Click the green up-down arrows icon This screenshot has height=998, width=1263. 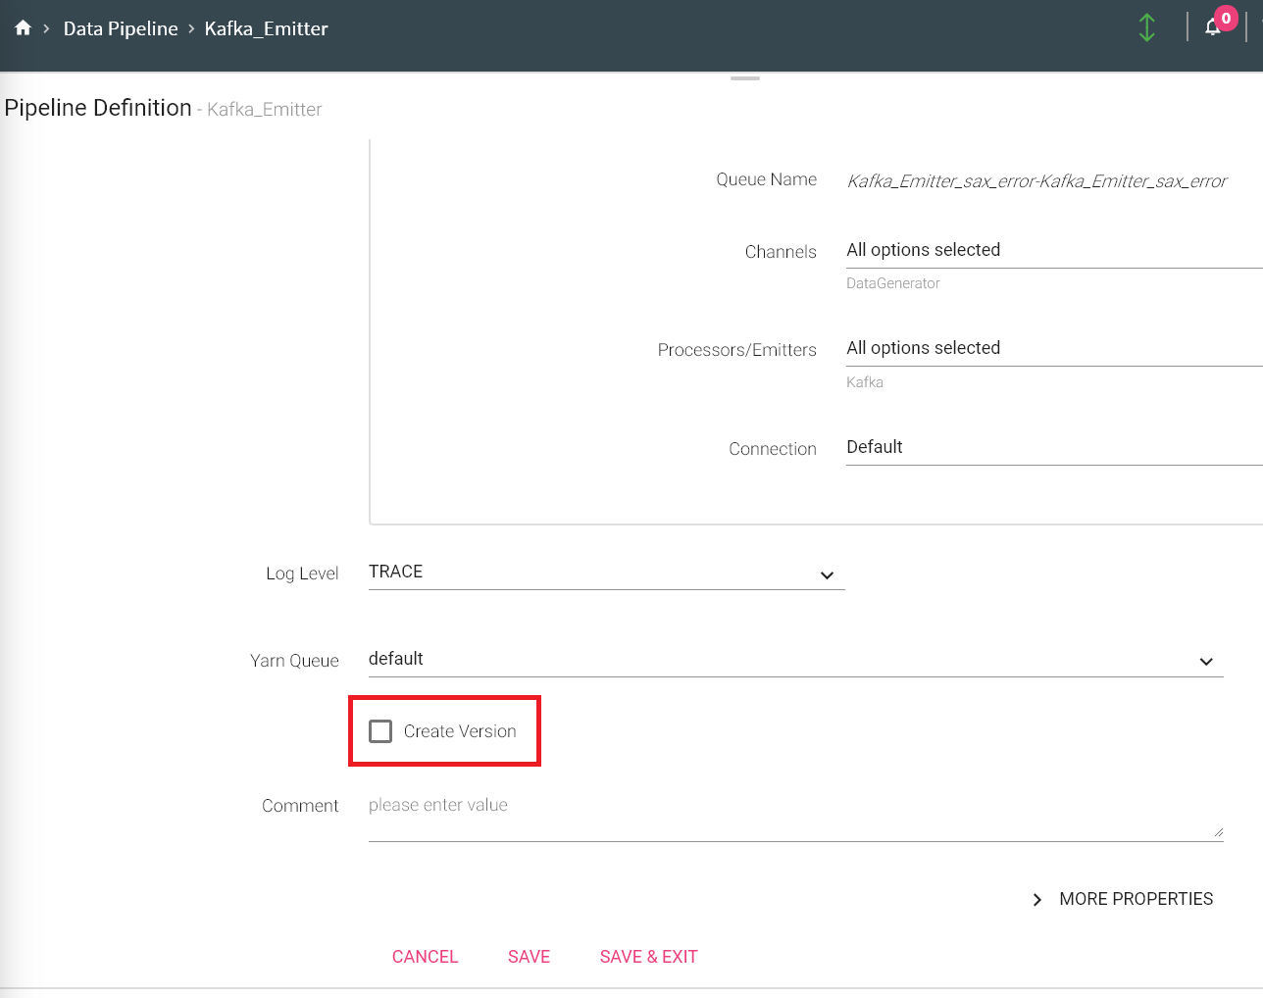pos(1146,27)
